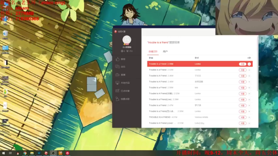Add Live version with plus icon

249,99
